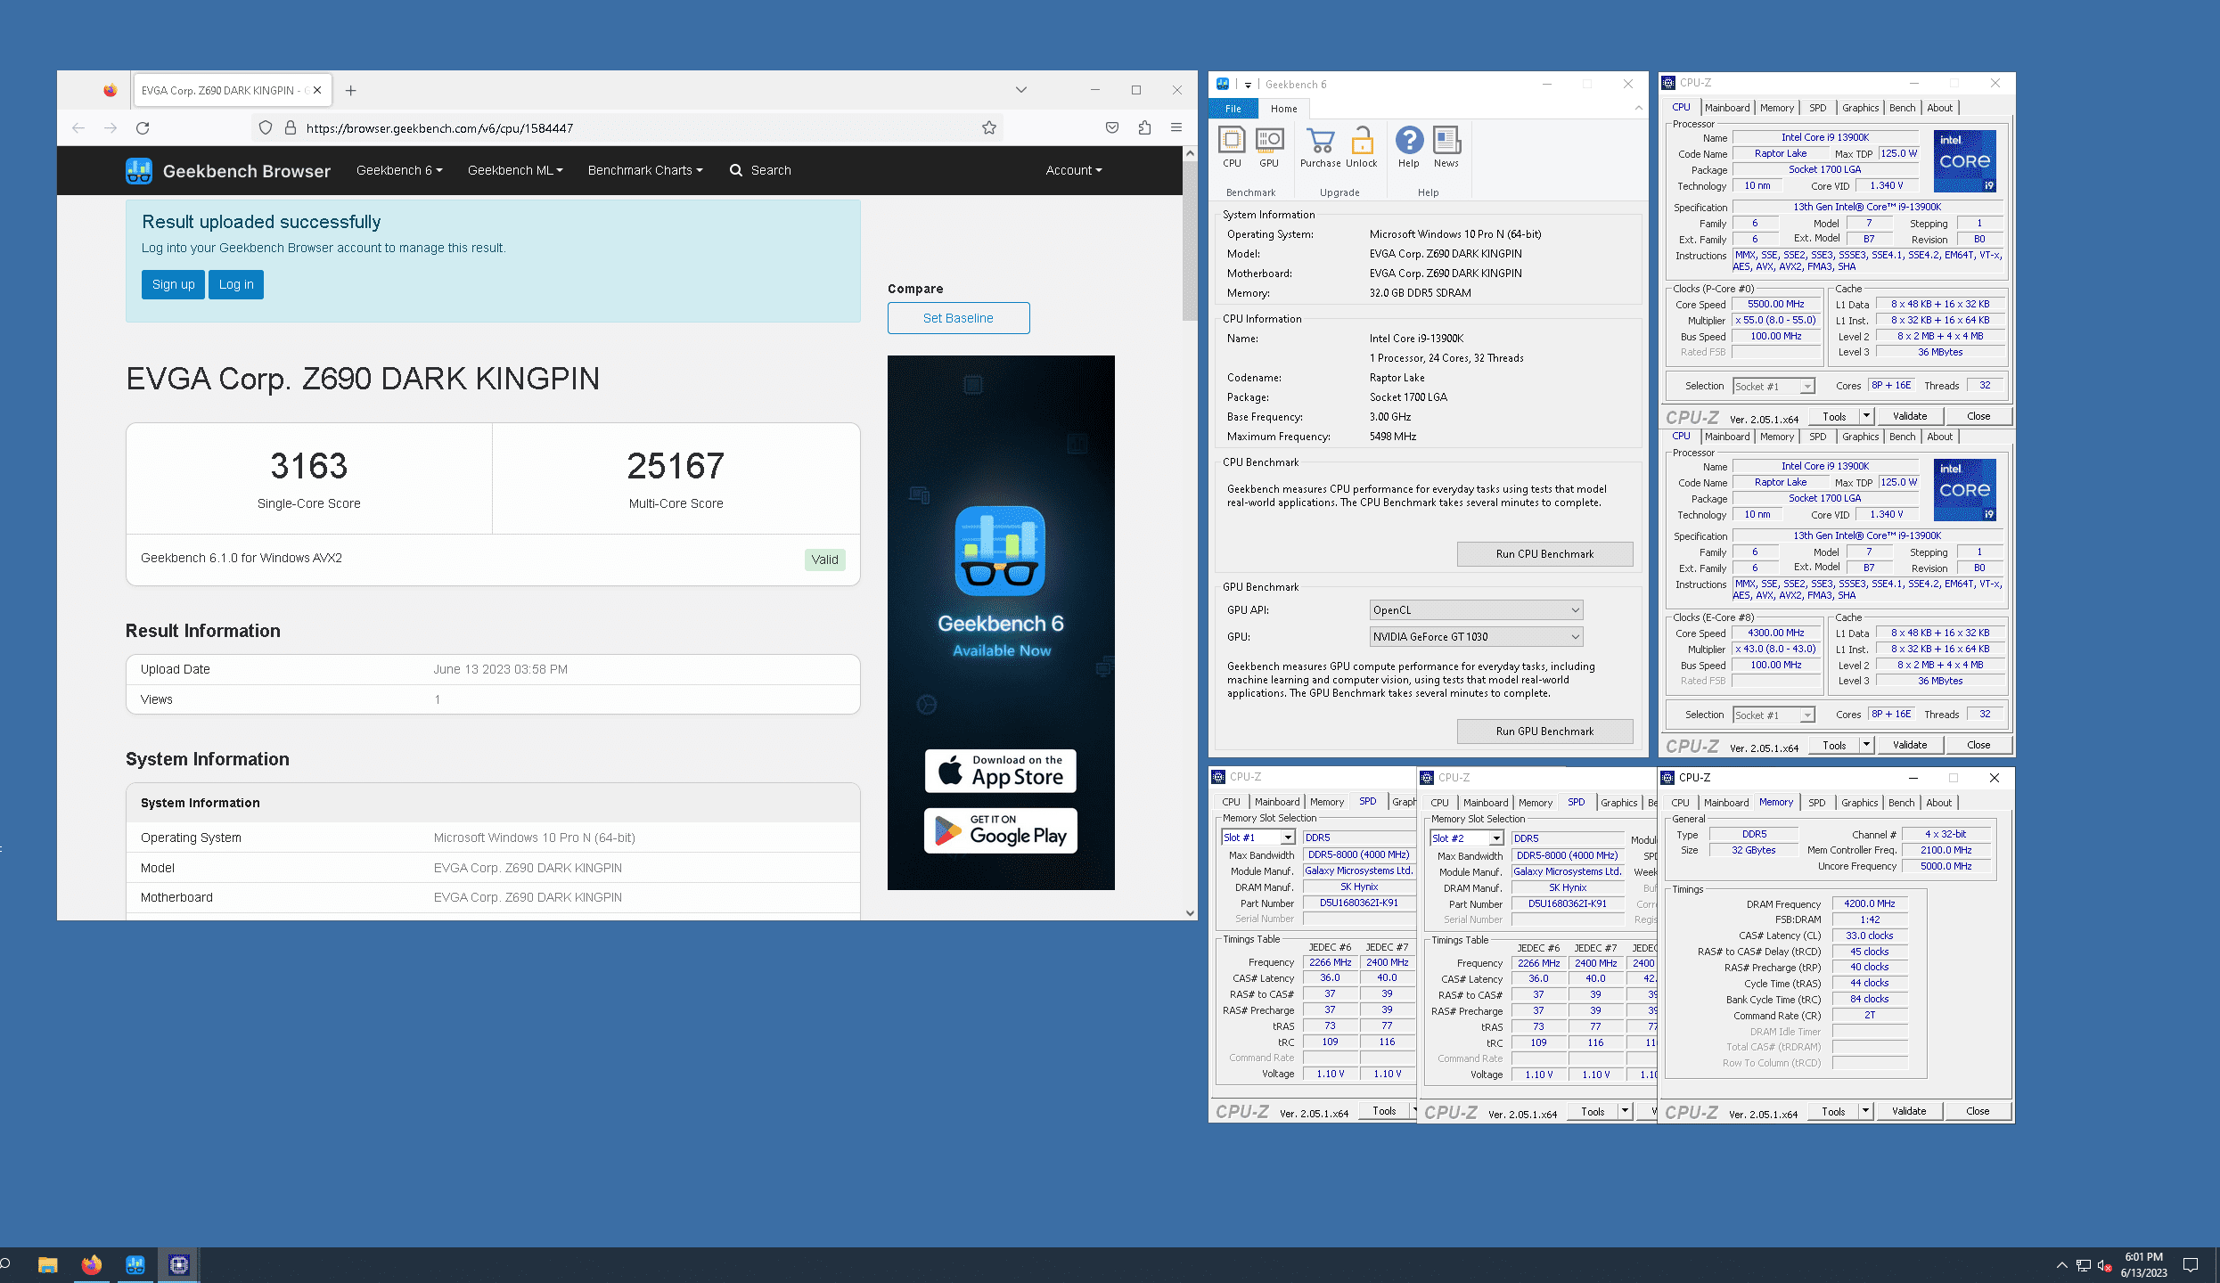
Task: Click the Geekbench Browser logo icon
Action: click(x=139, y=170)
